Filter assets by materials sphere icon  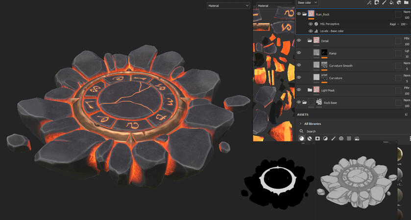tap(302, 139)
